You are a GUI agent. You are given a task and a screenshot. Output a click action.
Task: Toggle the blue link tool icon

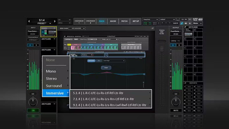(182, 23)
